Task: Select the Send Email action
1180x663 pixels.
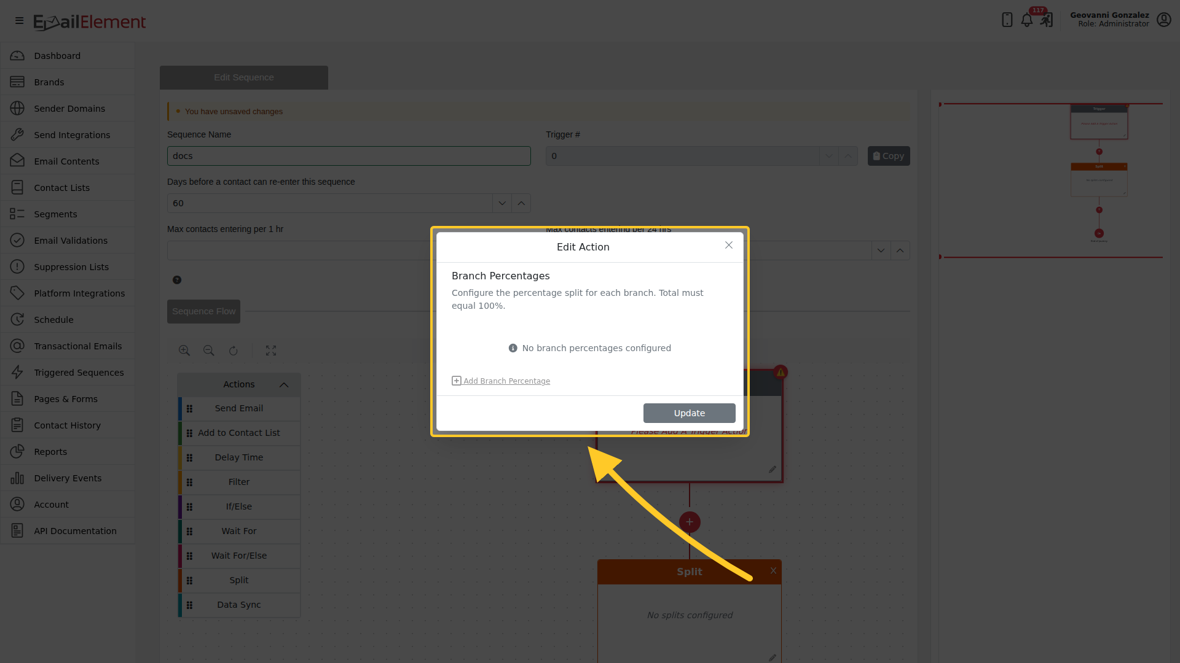Action: point(239,409)
